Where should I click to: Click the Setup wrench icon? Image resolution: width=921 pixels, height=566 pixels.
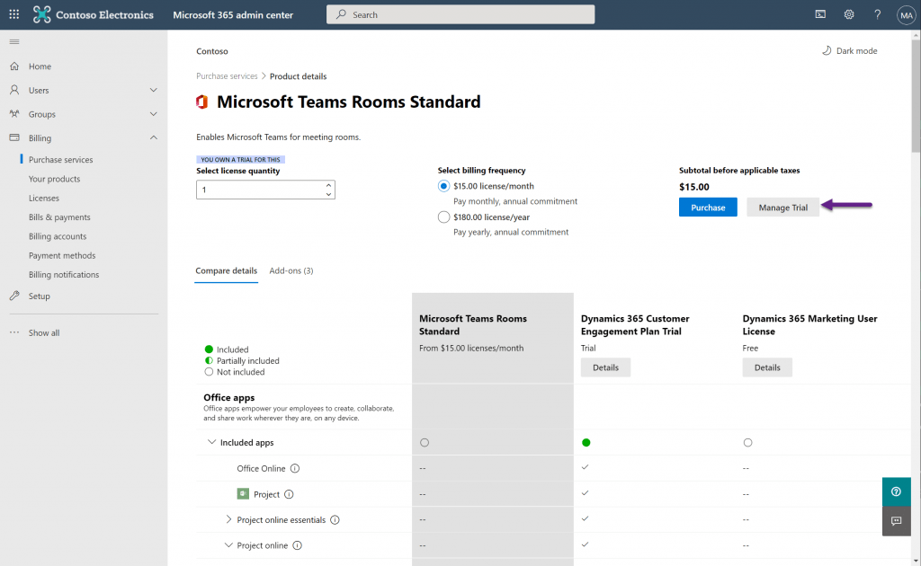point(14,296)
